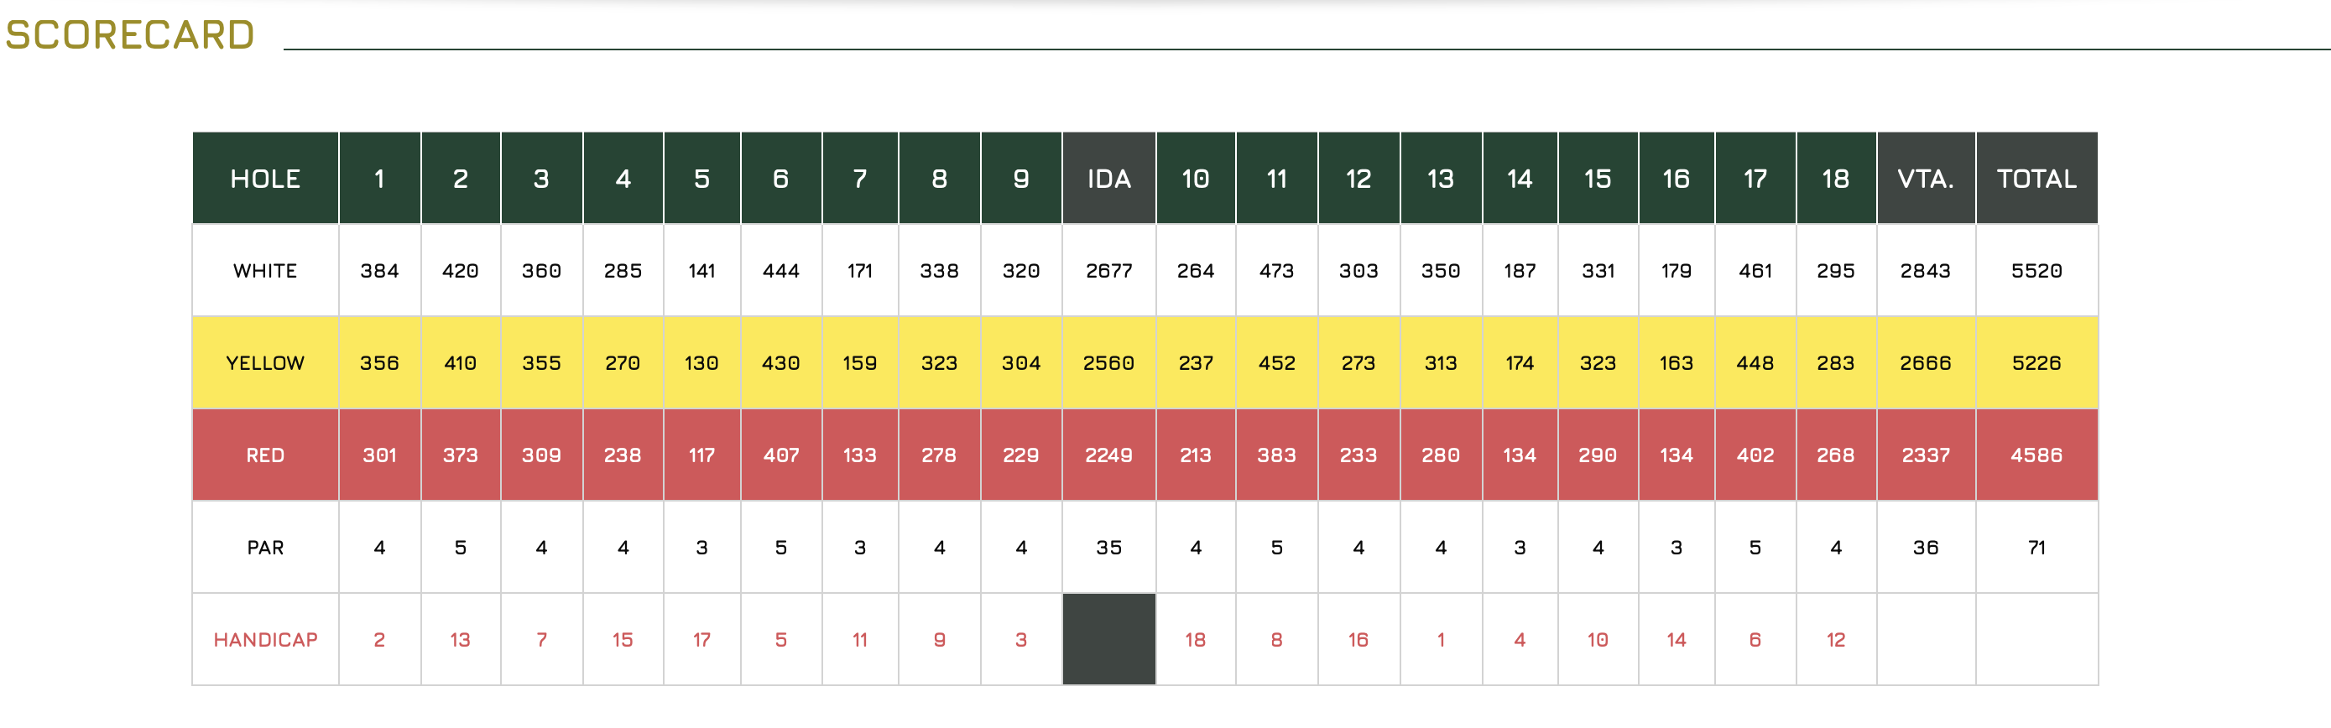Screen dimensions: 2331x728
Task: Click hole 18 column header
Action: 1835,178
